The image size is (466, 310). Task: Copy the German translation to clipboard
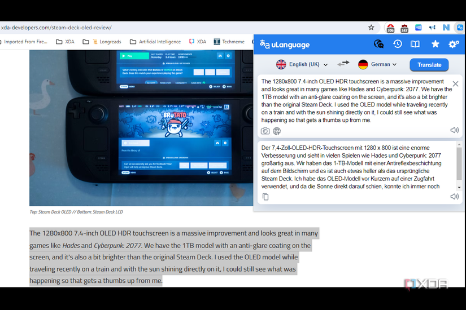(265, 197)
